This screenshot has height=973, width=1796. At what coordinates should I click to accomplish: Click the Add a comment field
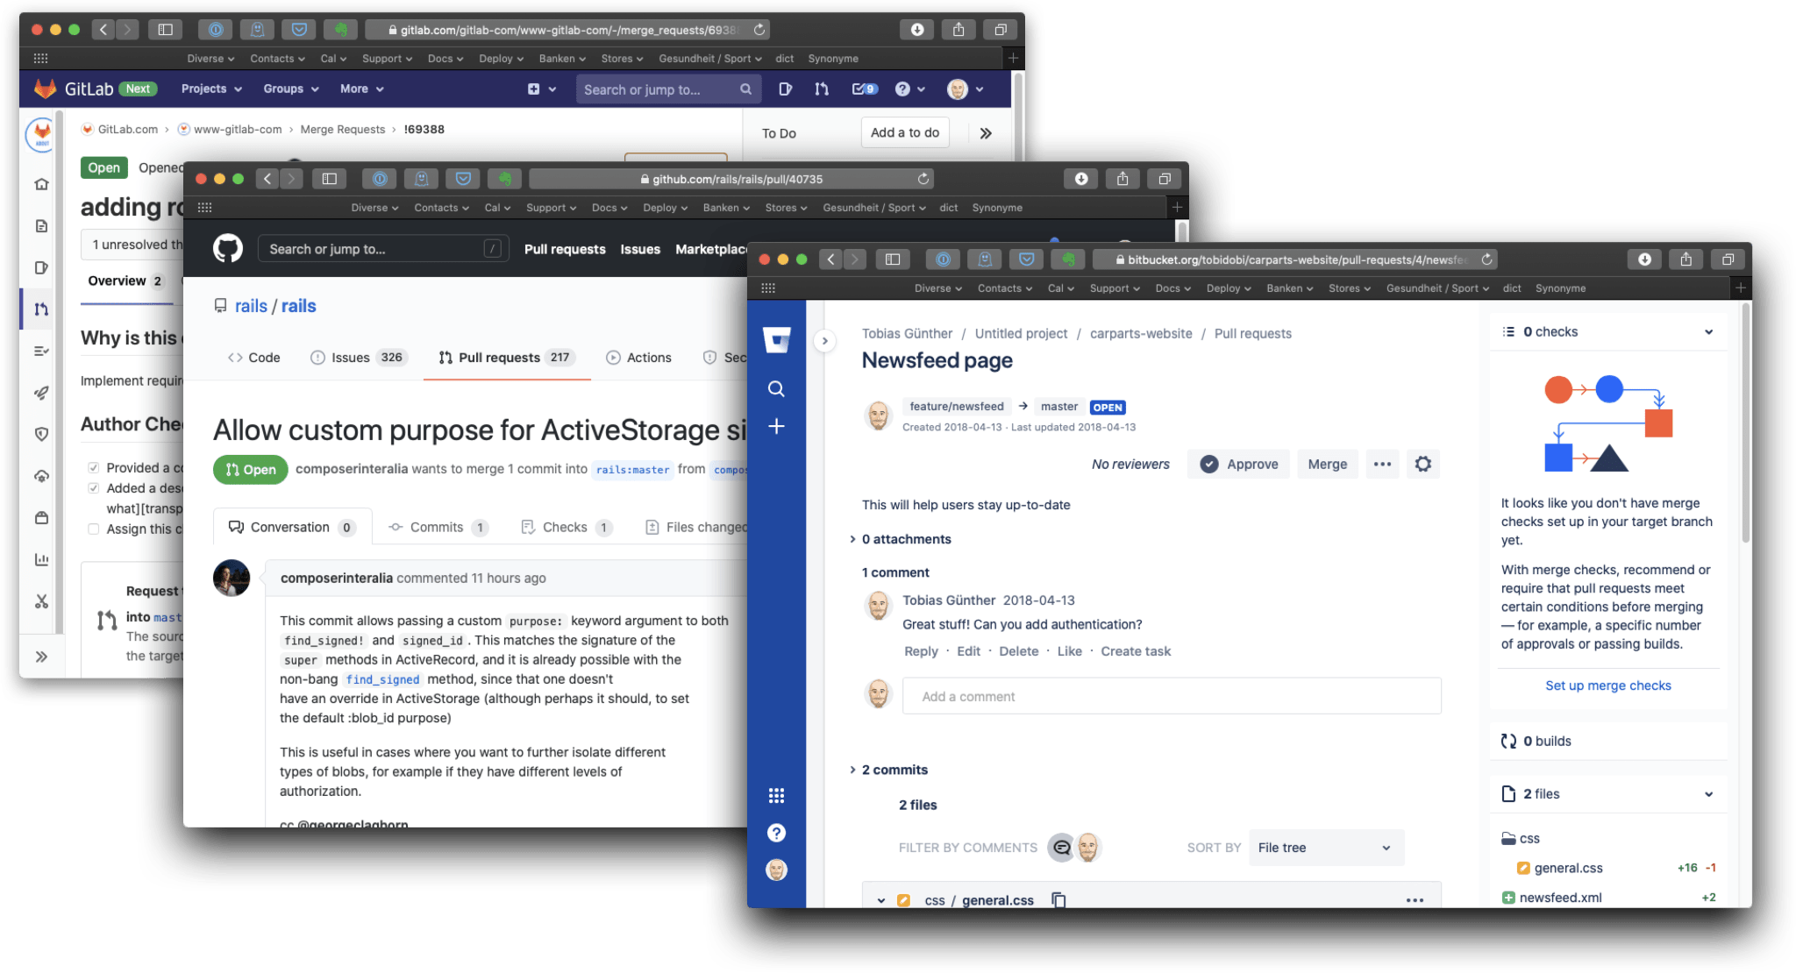1172,696
